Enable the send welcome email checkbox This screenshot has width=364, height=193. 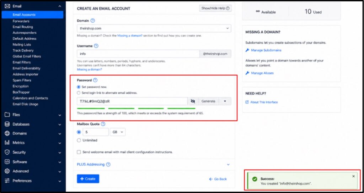(x=79, y=152)
